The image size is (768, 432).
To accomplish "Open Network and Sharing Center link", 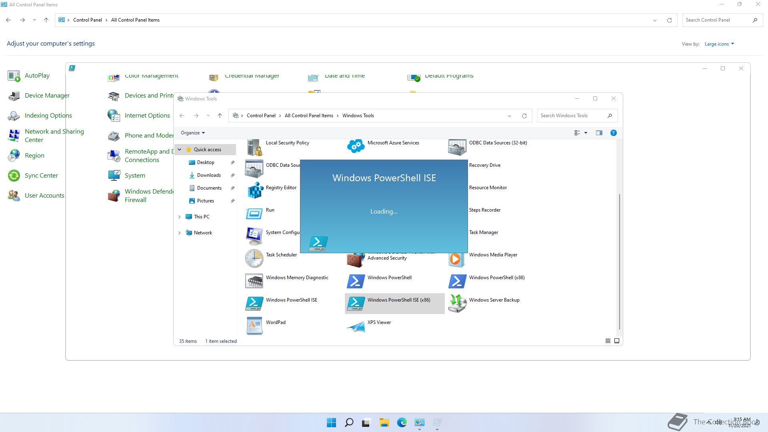I will 54,136.
